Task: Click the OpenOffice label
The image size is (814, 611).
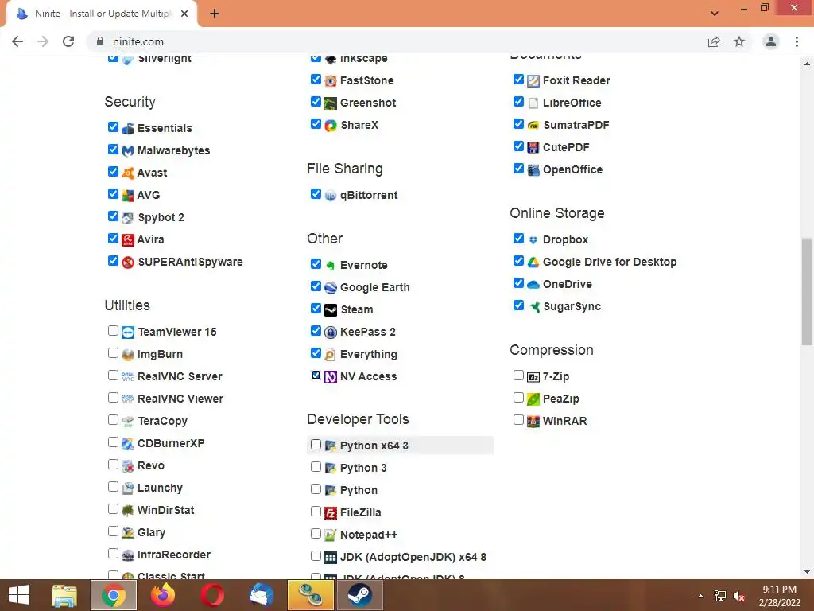Action: coord(572,170)
